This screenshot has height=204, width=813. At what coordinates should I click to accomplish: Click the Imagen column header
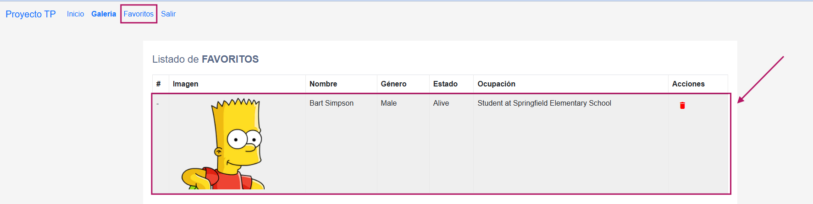point(185,84)
